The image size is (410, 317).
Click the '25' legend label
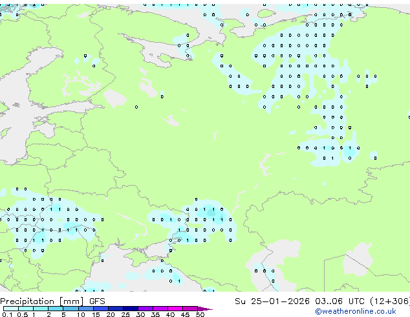tap(125, 314)
